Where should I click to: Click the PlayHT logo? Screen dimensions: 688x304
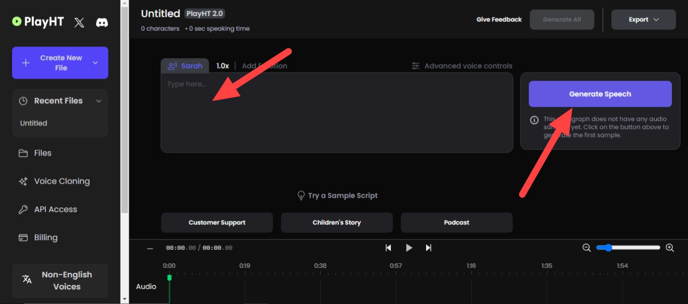(37, 22)
